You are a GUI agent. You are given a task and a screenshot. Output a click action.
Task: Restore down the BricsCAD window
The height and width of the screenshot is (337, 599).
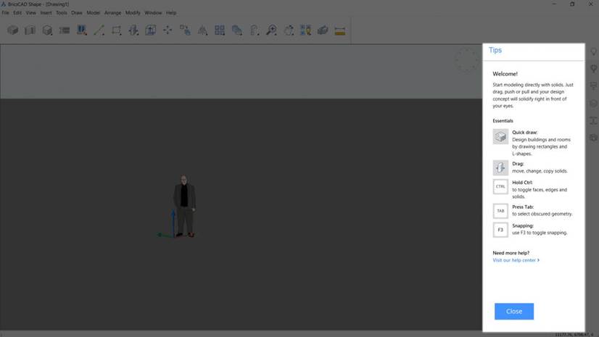click(572, 4)
